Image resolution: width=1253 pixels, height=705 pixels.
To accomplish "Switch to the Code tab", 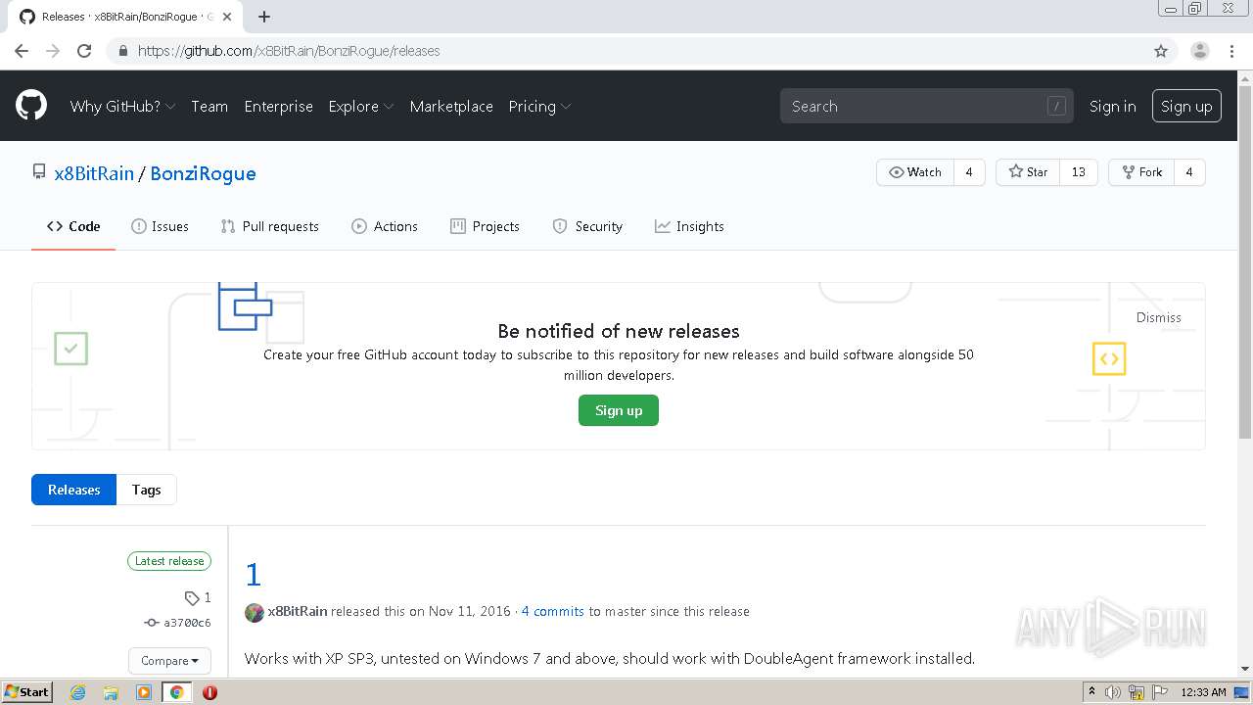I will 73,226.
